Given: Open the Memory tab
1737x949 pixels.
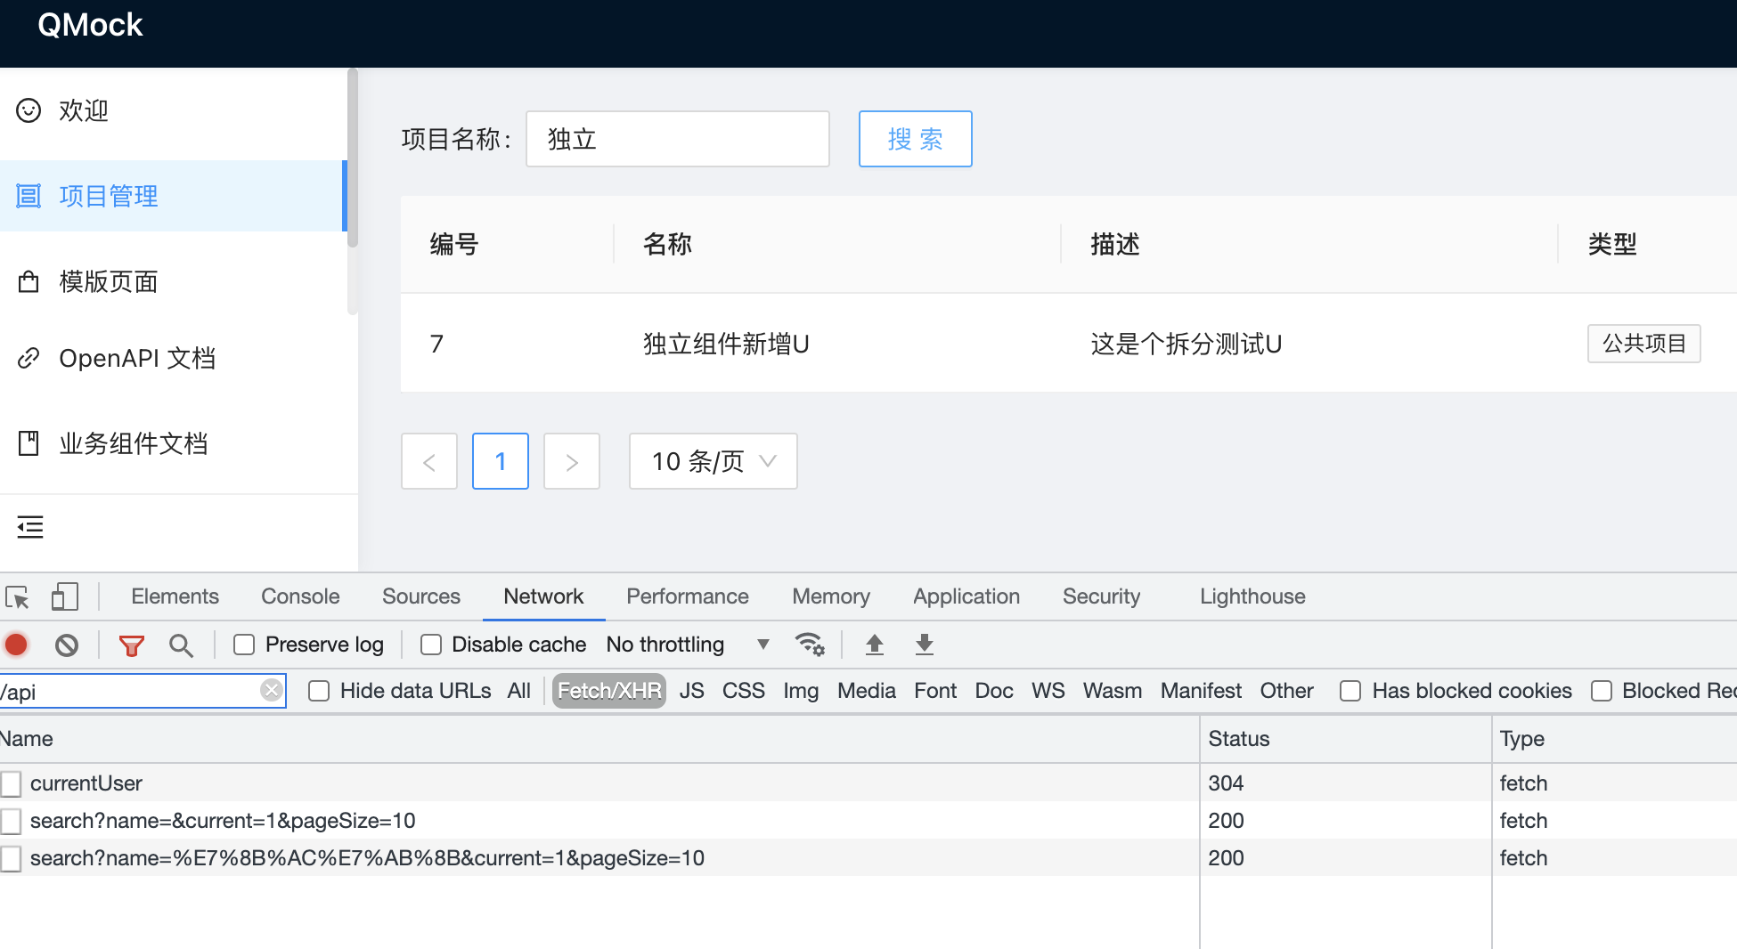Looking at the screenshot, I should coord(831,596).
